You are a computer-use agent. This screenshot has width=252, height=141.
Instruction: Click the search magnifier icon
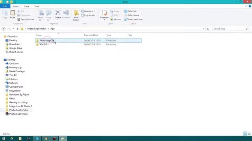[x=247, y=29]
